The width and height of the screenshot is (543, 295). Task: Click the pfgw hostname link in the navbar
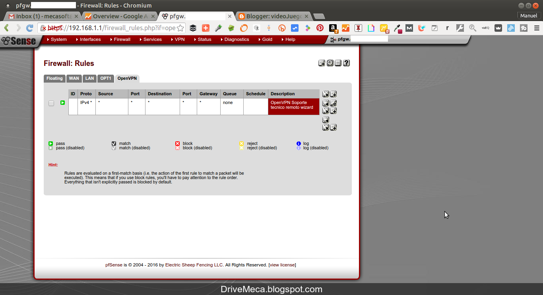(344, 39)
